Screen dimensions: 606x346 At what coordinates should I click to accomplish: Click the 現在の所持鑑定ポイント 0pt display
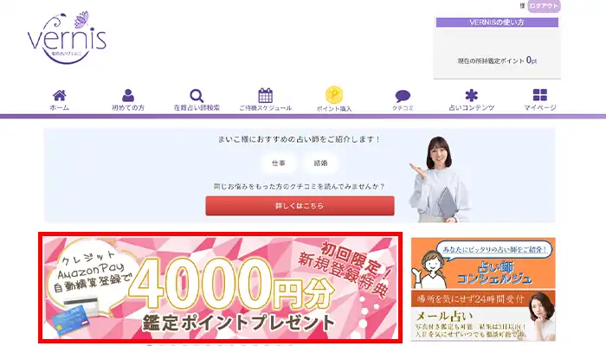tap(497, 61)
